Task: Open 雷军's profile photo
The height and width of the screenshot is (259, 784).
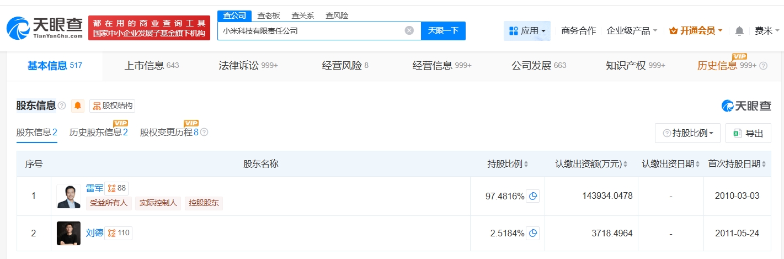Action: click(68, 196)
